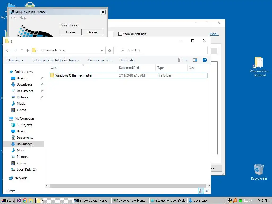
Task: Refresh the g folder view
Action: pos(110,50)
